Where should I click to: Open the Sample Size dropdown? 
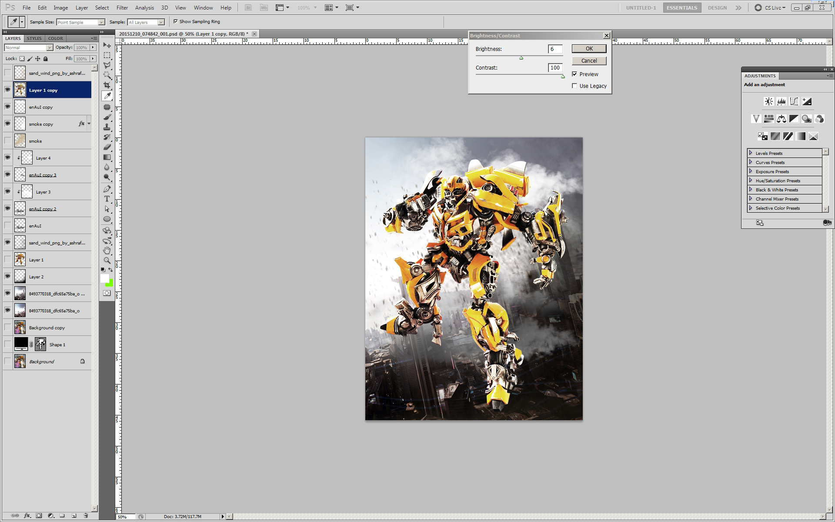(x=81, y=22)
